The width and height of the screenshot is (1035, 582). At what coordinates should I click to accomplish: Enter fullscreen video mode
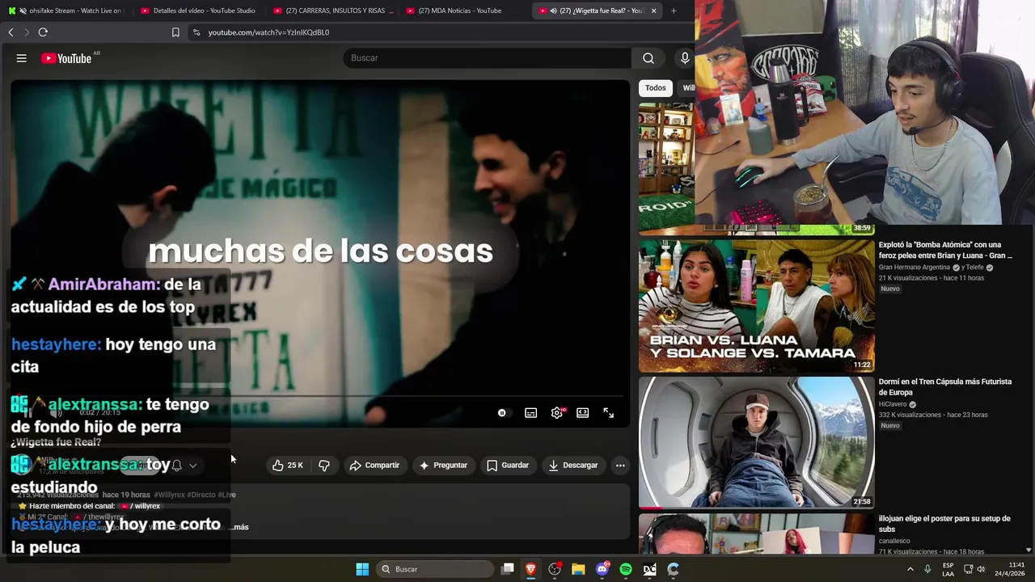[608, 413]
